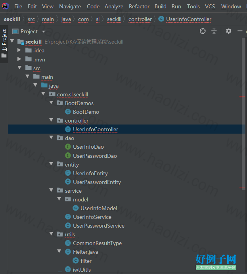247x274 pixels.
Task: Click the locate current file crosshair icon
Action: pos(203,31)
